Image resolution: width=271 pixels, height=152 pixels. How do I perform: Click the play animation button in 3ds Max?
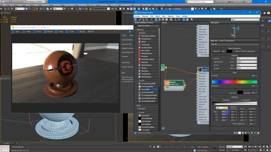tap(252, 147)
